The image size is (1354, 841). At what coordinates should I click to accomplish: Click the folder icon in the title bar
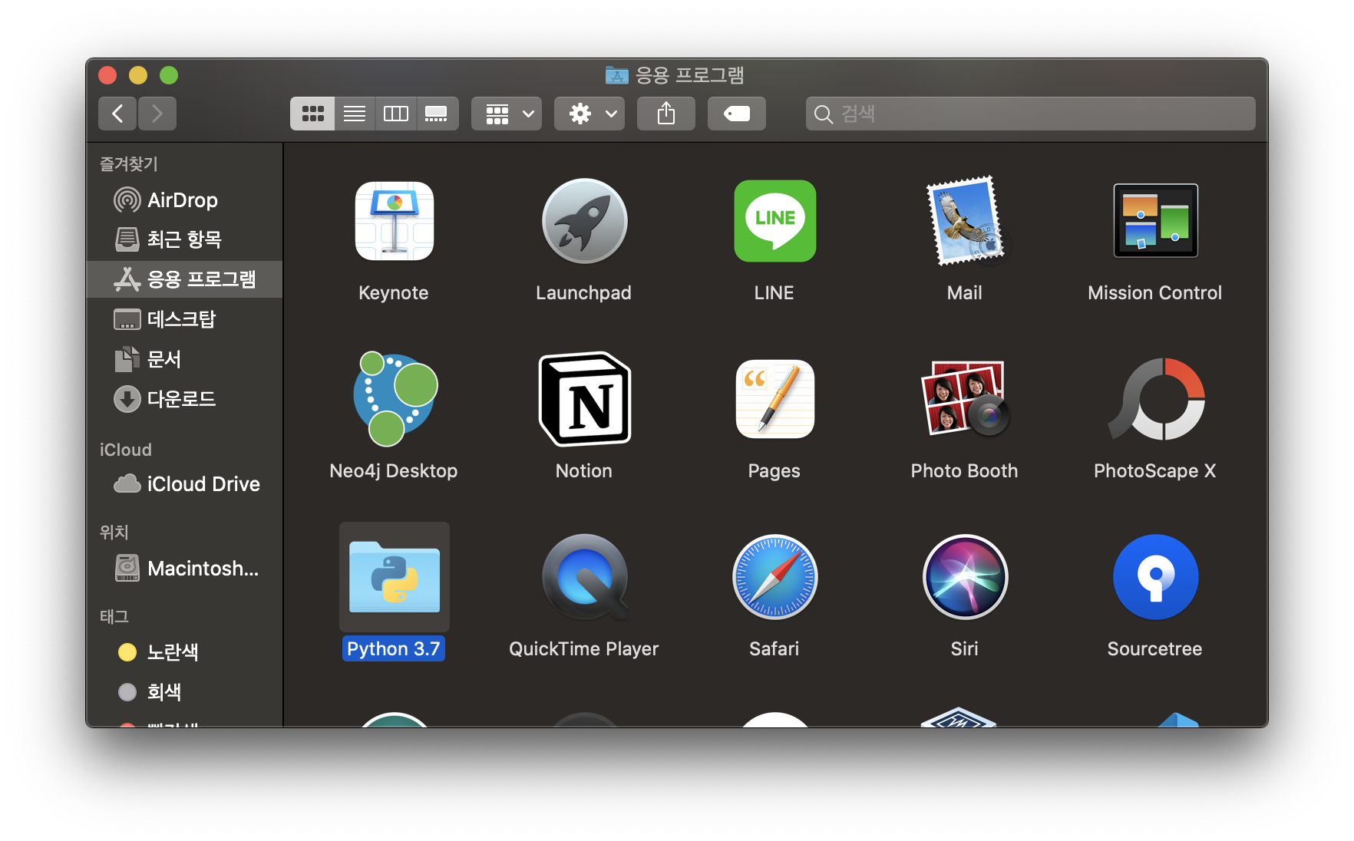617,75
